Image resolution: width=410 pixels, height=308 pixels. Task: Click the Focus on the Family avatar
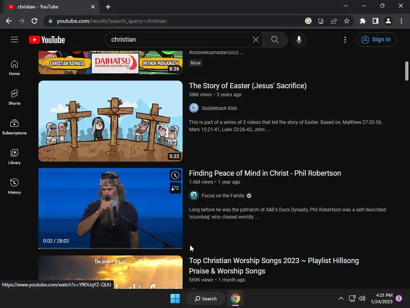point(194,195)
